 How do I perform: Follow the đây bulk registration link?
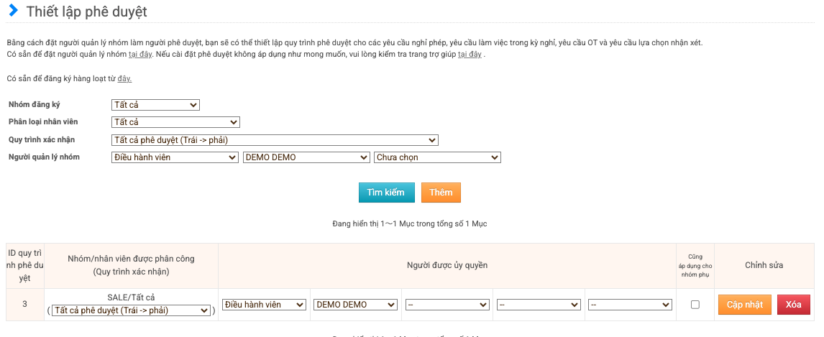(124, 78)
